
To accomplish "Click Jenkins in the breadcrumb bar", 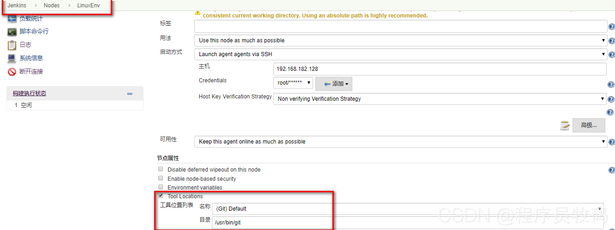I will point(17,6).
